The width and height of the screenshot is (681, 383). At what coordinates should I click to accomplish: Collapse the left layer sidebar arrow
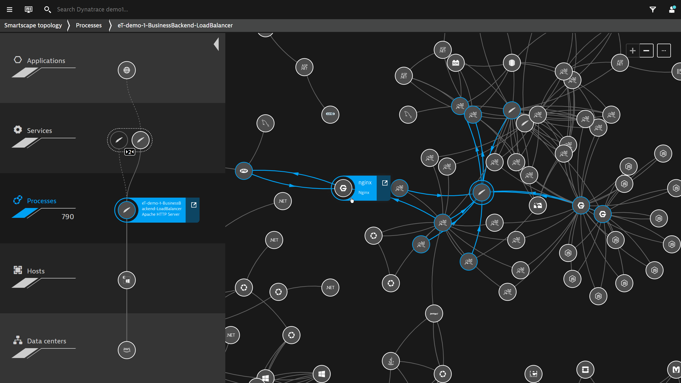pos(216,44)
